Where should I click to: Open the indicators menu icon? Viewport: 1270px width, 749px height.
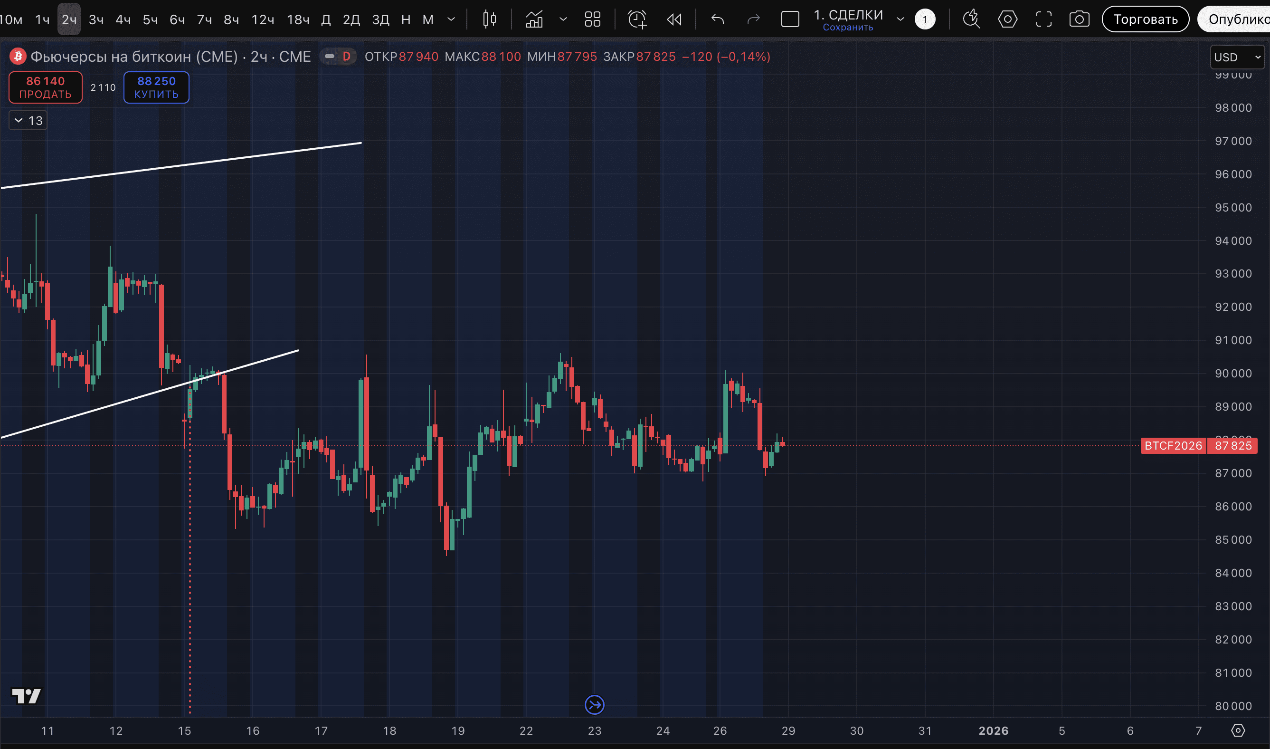(535, 19)
